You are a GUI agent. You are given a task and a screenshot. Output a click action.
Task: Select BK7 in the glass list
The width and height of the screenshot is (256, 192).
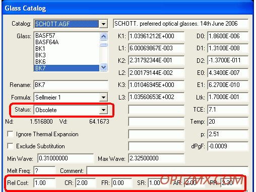point(67,68)
